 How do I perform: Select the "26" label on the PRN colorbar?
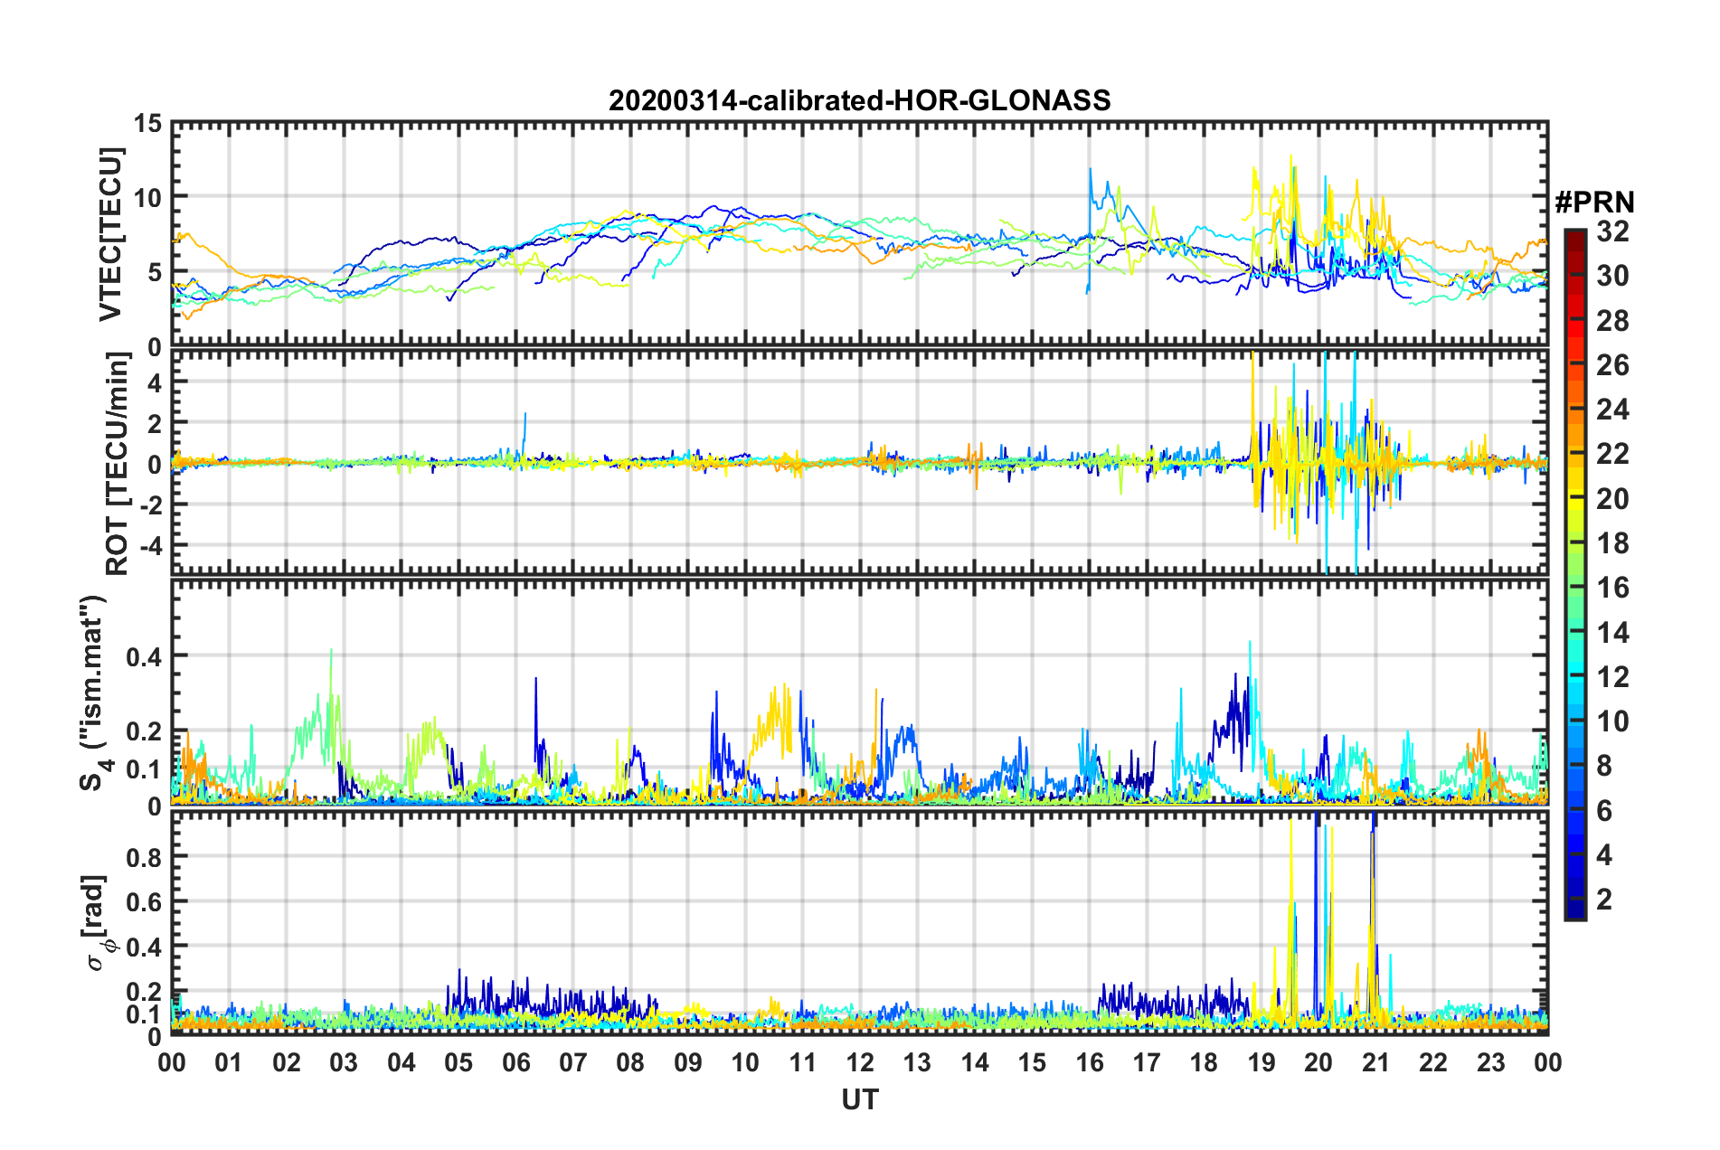pyautogui.click(x=1613, y=365)
